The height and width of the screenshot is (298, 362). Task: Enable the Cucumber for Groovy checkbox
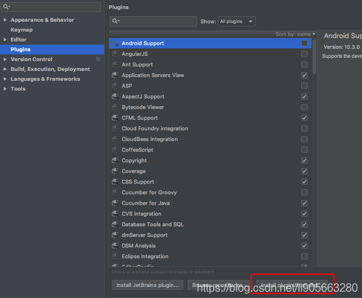point(304,192)
